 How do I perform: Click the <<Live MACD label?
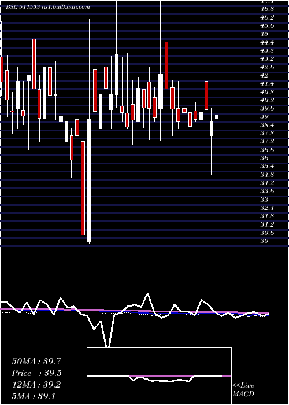243,389
